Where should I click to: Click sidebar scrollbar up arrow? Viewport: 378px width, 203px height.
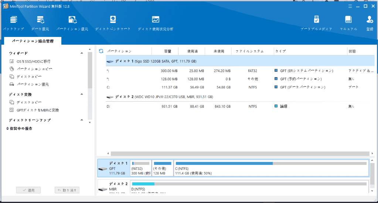pos(90,50)
